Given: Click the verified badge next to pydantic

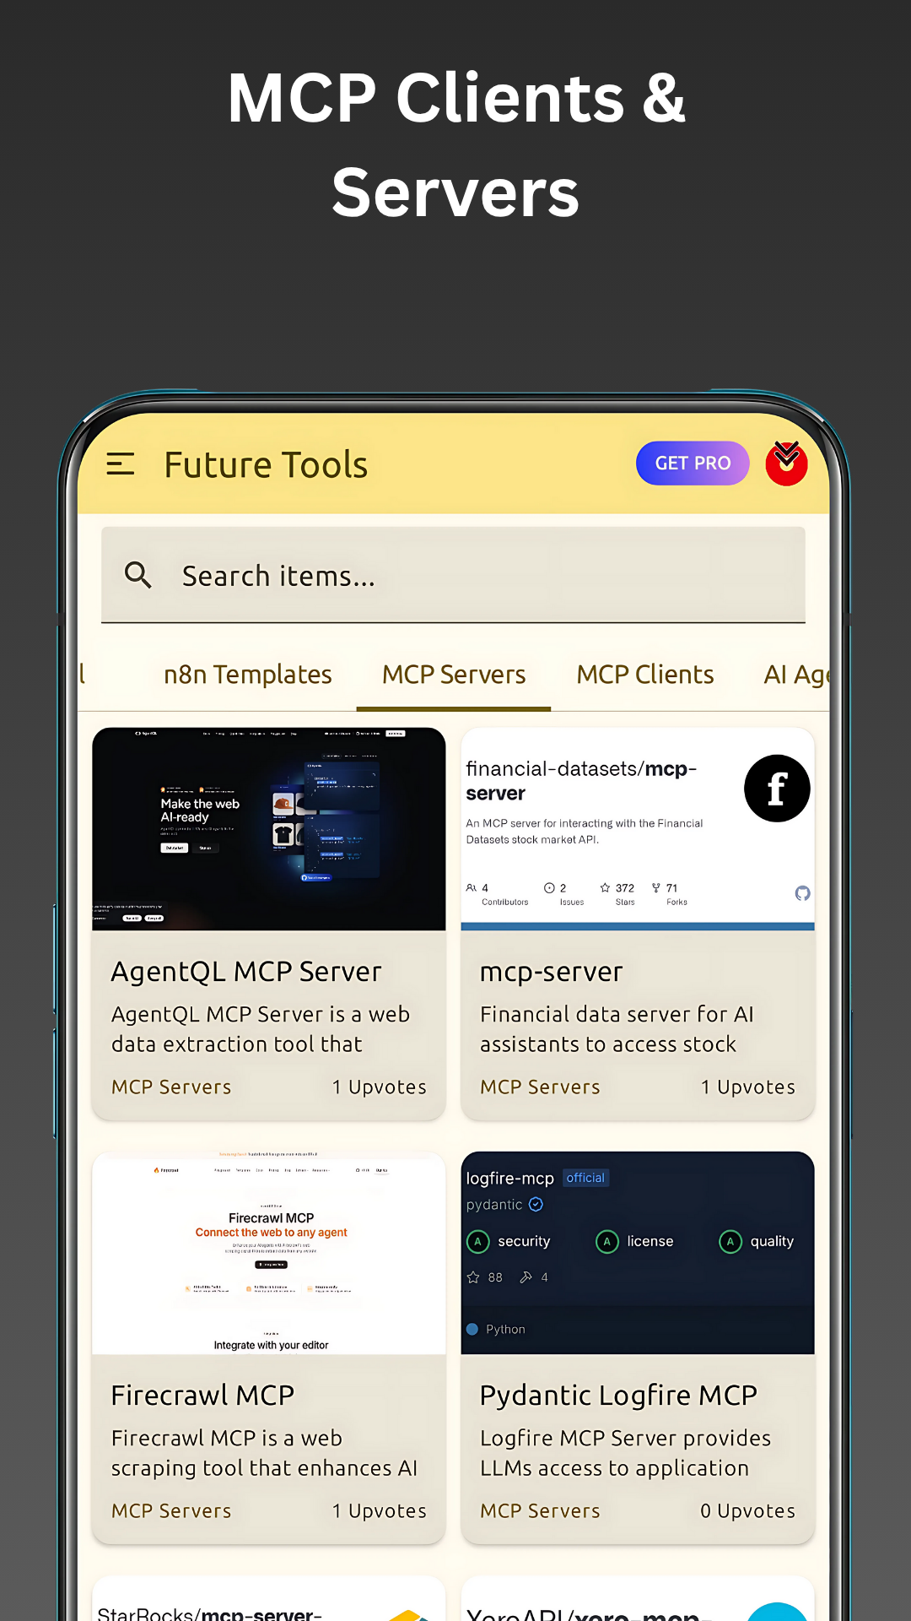Looking at the screenshot, I should point(536,1205).
